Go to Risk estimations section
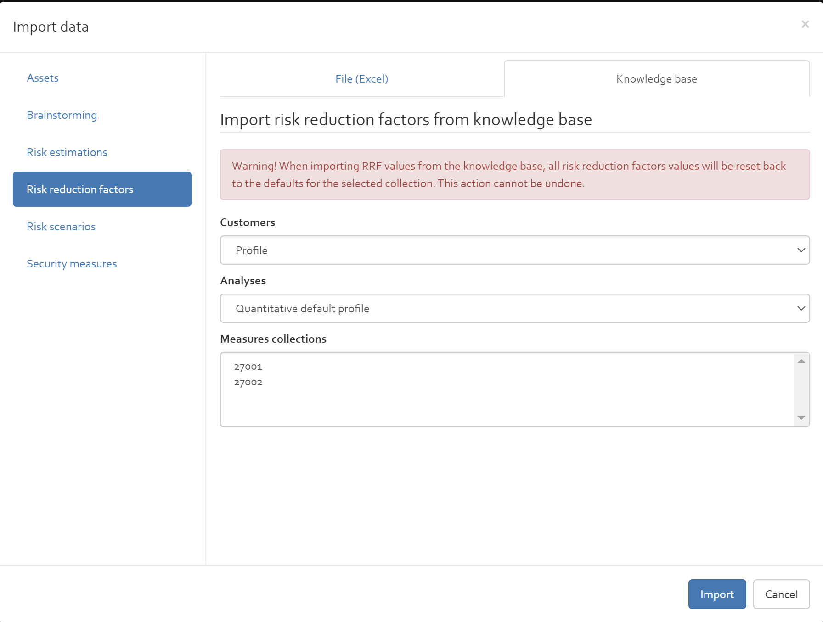Screen dimensions: 823x622 click(x=67, y=152)
